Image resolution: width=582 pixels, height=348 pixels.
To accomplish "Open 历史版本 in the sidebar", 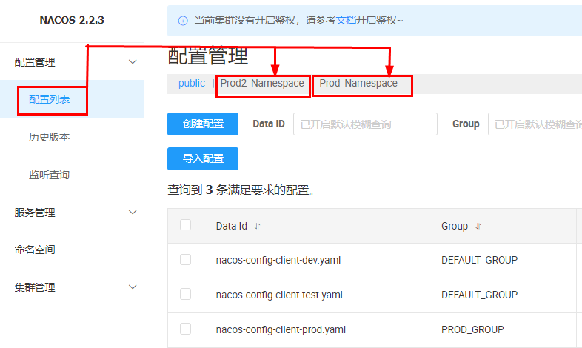I will (x=50, y=137).
